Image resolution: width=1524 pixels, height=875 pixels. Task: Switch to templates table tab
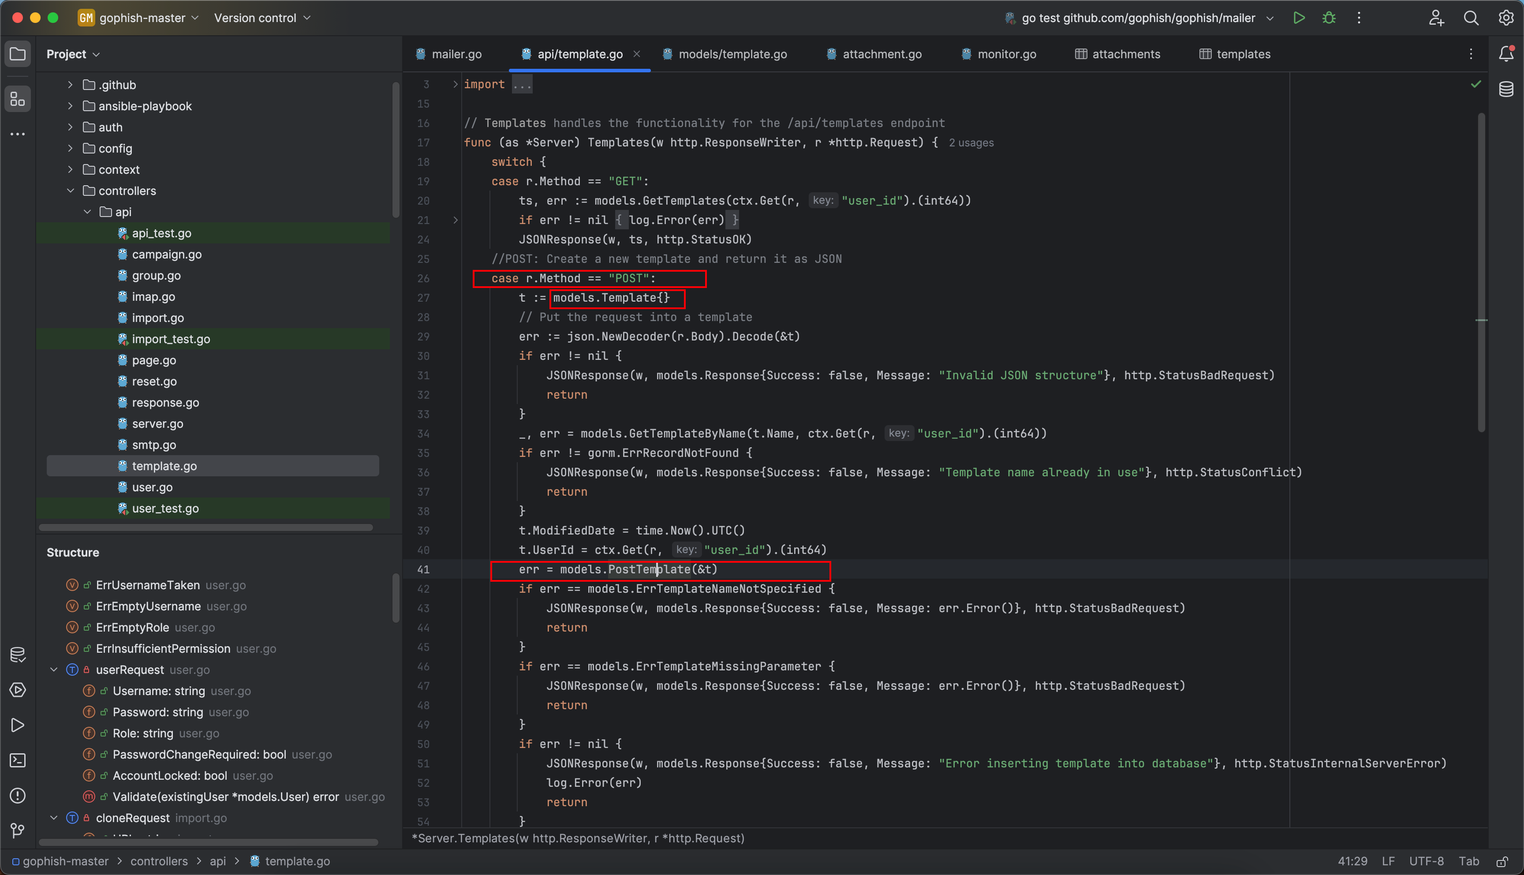(1234, 54)
